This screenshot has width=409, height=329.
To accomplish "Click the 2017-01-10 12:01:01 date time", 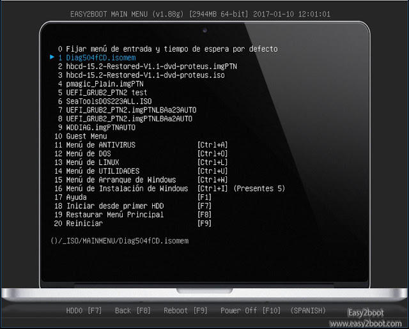I will point(291,14).
